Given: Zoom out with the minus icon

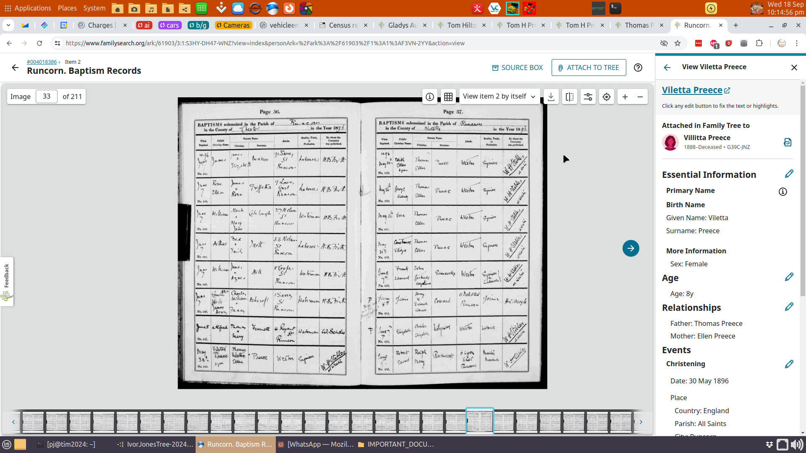Looking at the screenshot, I should click(x=640, y=97).
